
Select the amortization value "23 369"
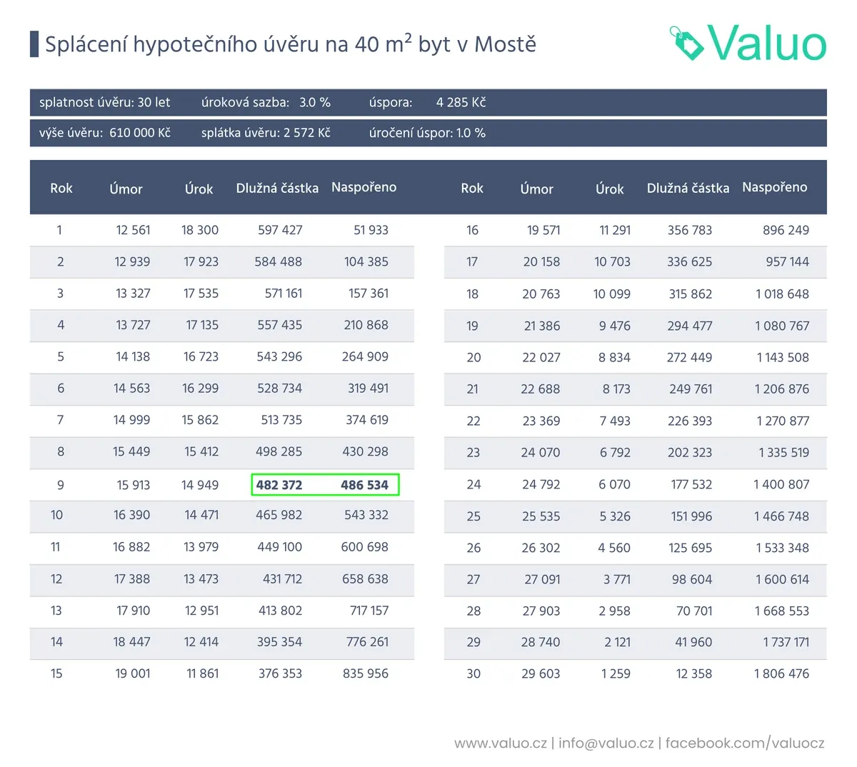click(x=541, y=421)
